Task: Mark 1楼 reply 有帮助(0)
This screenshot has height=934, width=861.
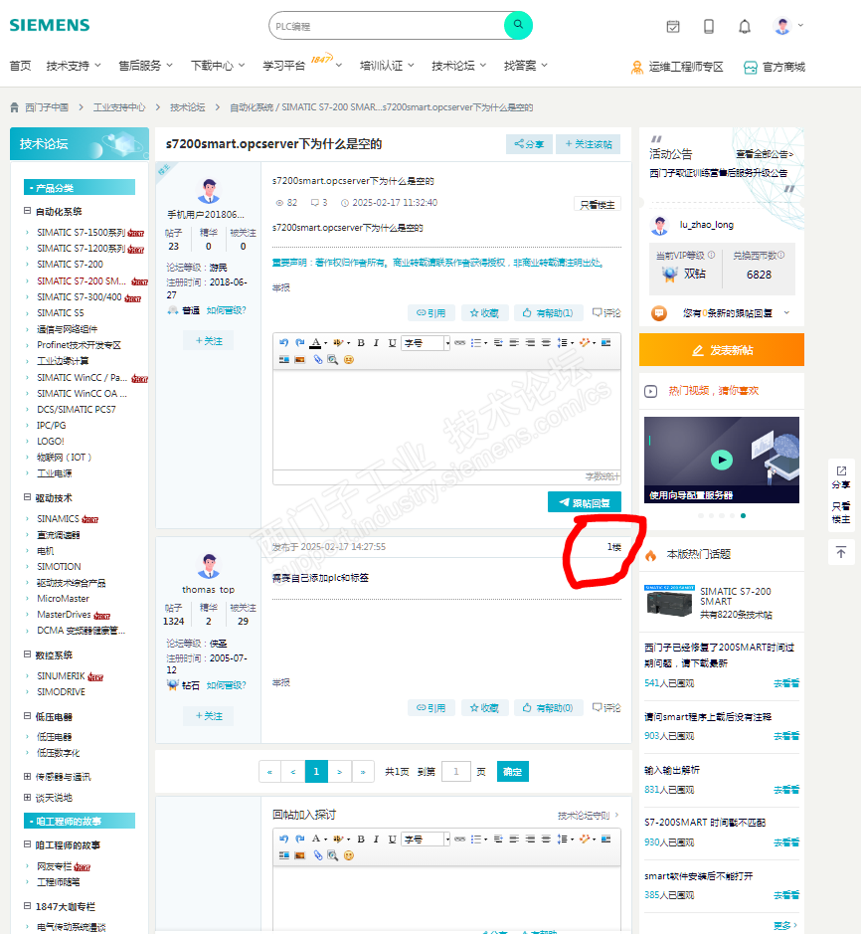Action: coord(548,707)
